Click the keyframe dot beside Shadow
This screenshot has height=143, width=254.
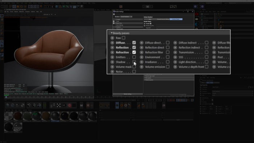point(112,62)
